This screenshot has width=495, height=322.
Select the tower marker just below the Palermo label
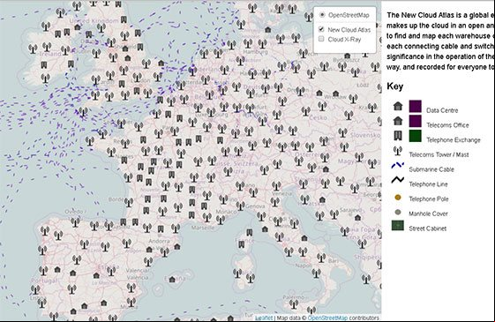[294, 304]
